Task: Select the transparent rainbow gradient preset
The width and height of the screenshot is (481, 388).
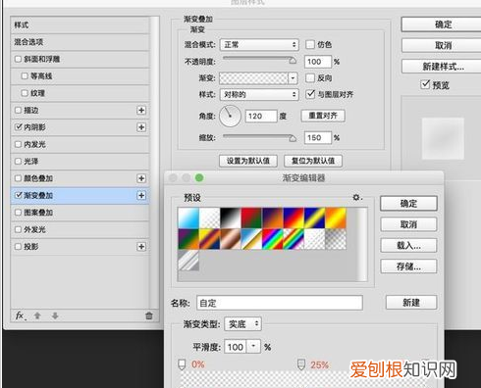Action: pyautogui.click(x=294, y=239)
